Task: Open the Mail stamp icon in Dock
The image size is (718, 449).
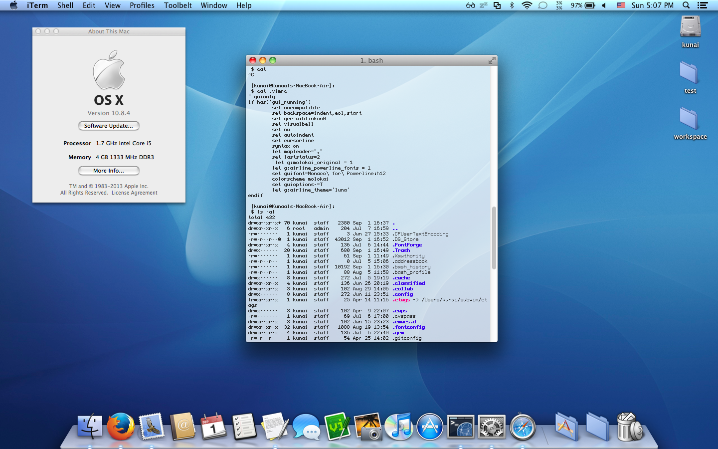Action: (x=152, y=427)
